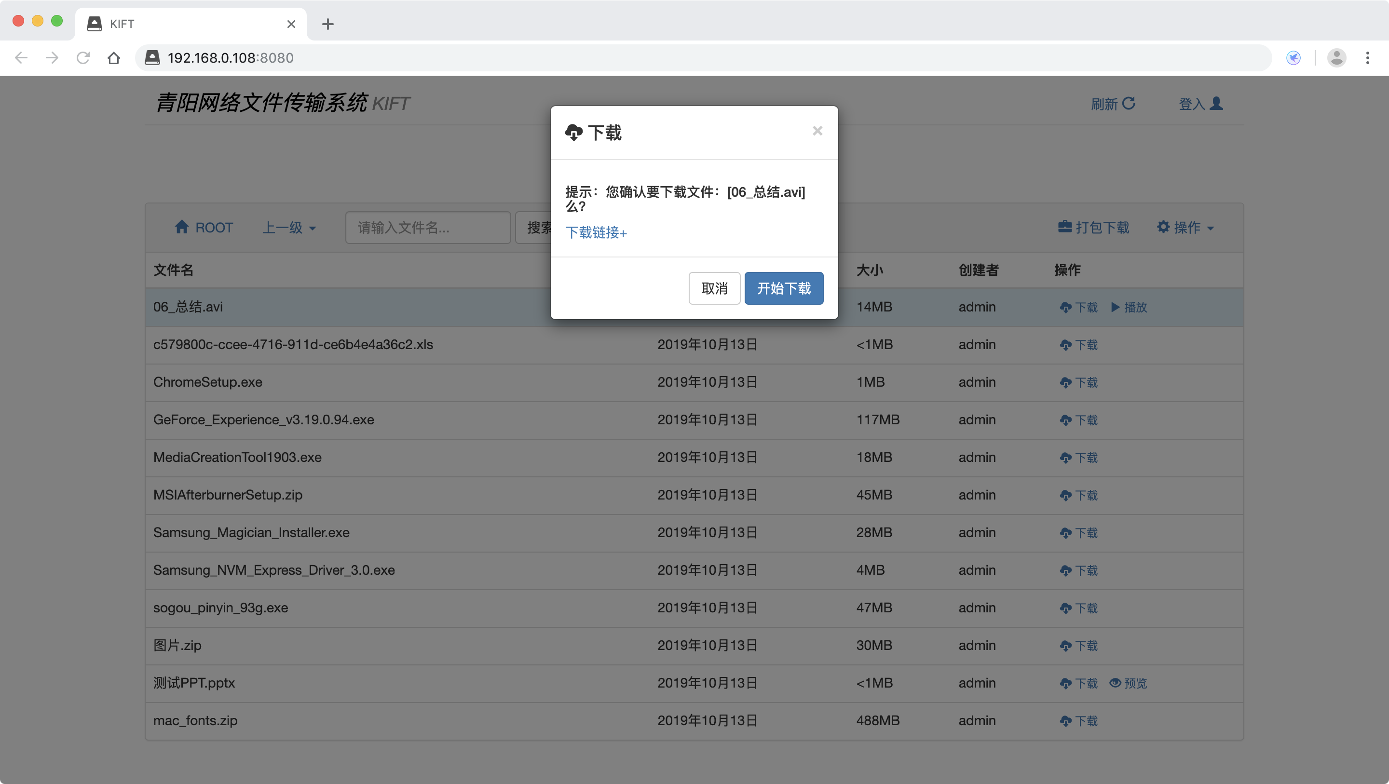The height and width of the screenshot is (784, 1389).
Task: Click the 请输入文件名 search field
Action: point(427,228)
